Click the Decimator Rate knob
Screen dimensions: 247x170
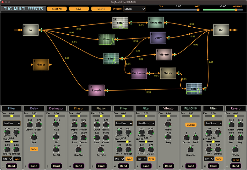tap(56, 125)
